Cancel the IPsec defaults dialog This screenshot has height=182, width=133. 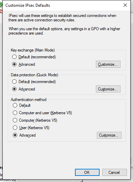[114, 173]
